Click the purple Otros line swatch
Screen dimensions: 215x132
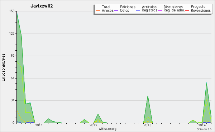coord(116,10)
